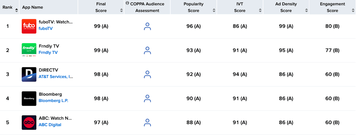Click DIRECTV's COPPA audience person icon

147,75
